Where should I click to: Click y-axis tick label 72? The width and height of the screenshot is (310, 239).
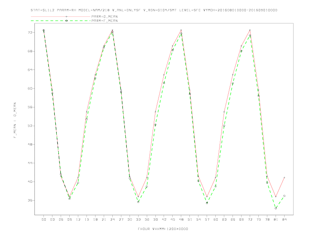(x=30, y=32)
